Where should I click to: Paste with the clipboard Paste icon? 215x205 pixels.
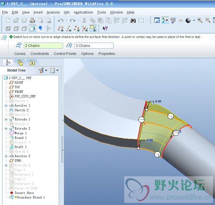[x=101, y=21]
